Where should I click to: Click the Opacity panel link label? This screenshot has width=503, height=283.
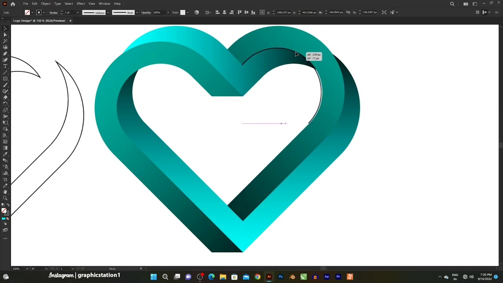(146, 12)
